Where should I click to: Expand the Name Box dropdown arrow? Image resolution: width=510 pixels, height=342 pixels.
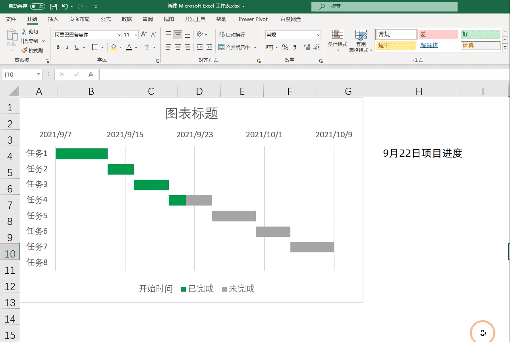[x=38, y=74]
